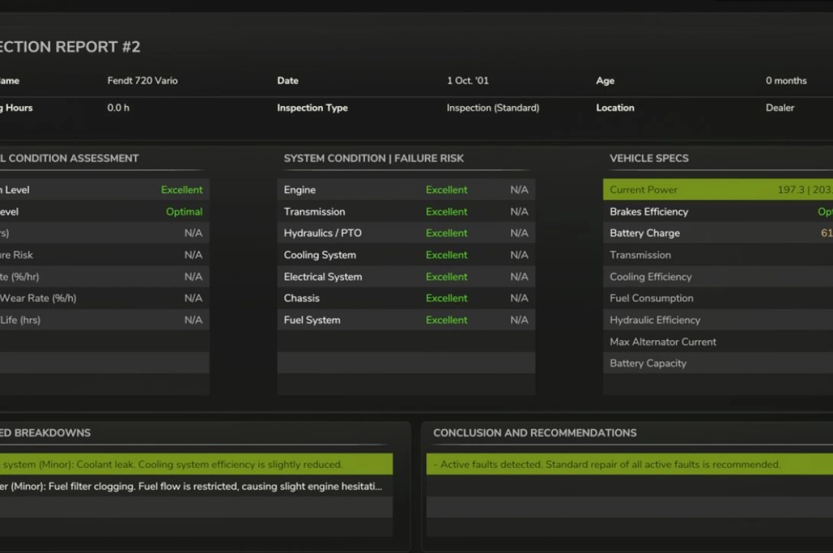Click the Fendt 720 Vario vehicle name
833x553 pixels.
[x=143, y=81]
